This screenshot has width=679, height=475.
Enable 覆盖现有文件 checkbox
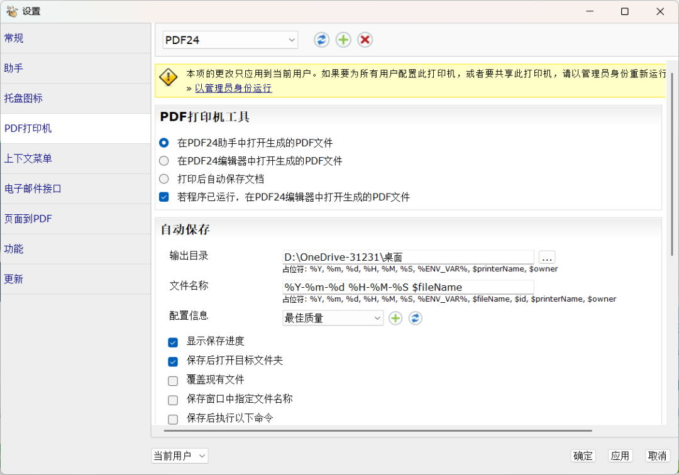tap(173, 380)
